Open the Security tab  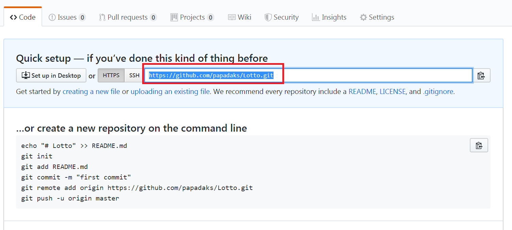tap(282, 17)
